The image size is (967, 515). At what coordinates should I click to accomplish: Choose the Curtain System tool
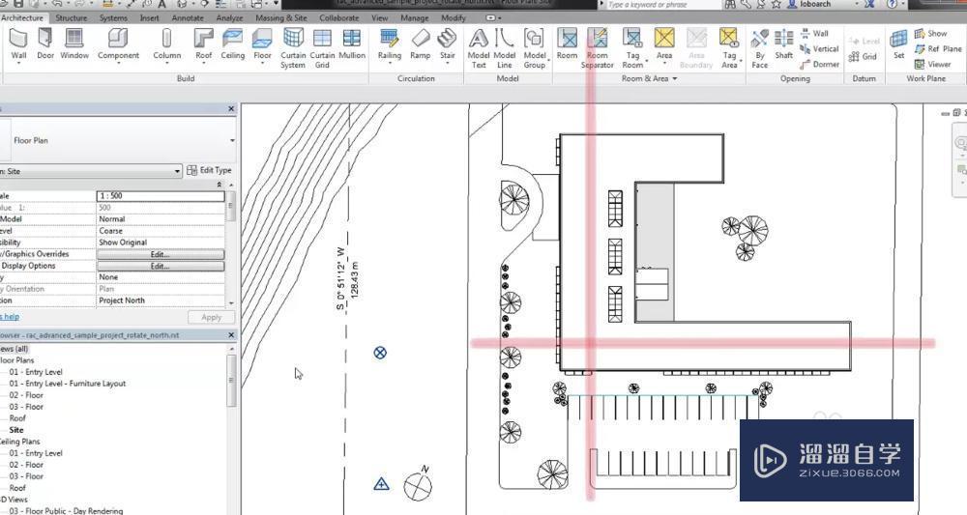click(x=293, y=48)
